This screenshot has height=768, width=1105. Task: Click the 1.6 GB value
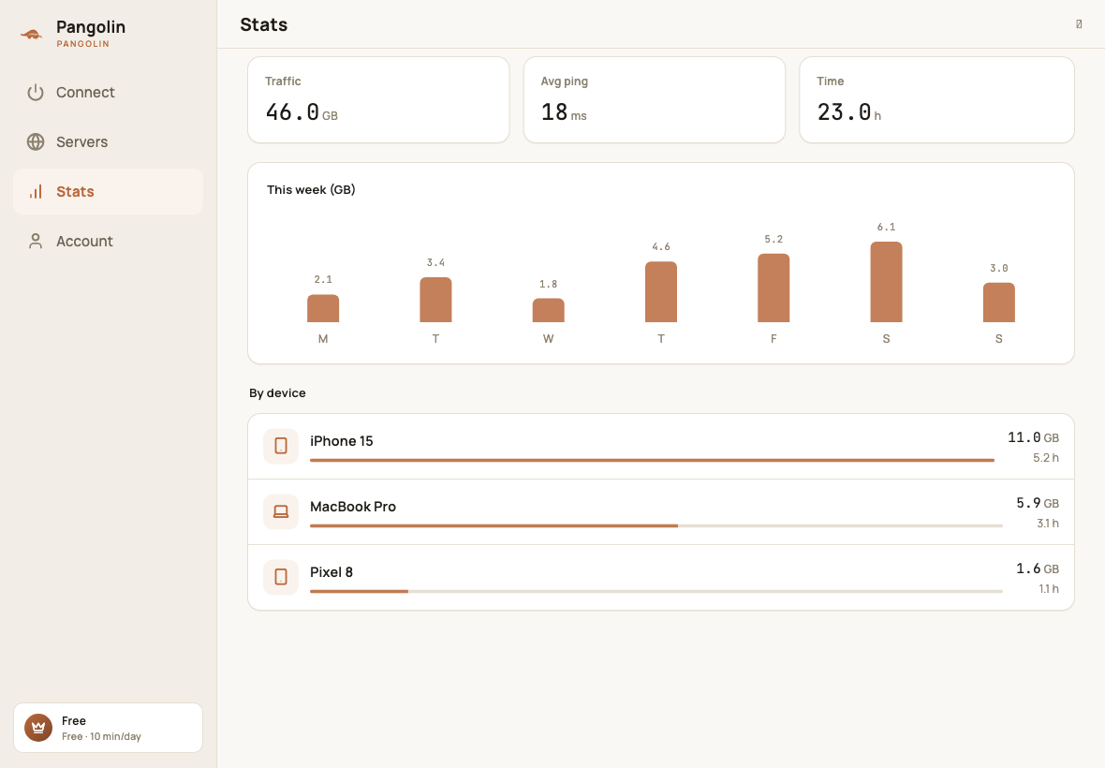1038,569
